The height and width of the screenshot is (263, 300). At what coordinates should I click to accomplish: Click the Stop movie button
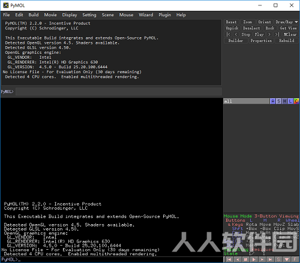246,34
